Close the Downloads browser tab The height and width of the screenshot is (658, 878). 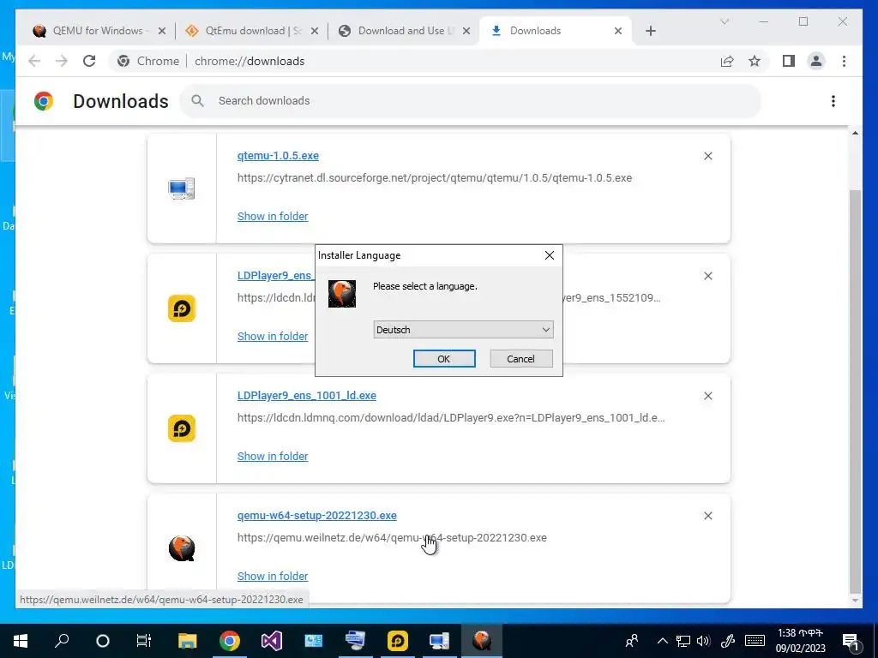(618, 31)
